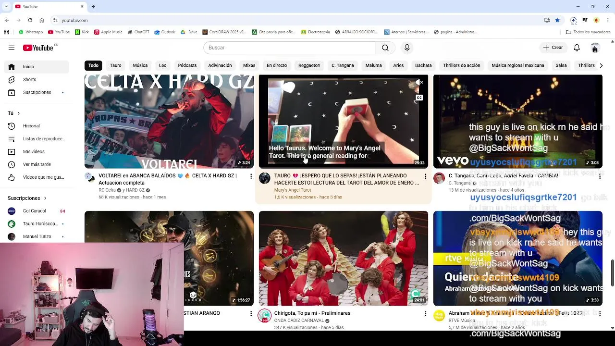Bookmark this page with star icon
Viewport: 615px width, 346px height.
click(x=557, y=20)
